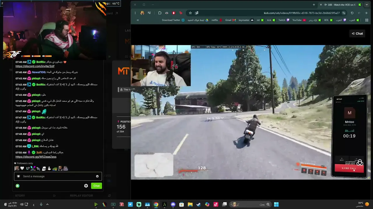Open the emoji picker in message box

(97, 176)
